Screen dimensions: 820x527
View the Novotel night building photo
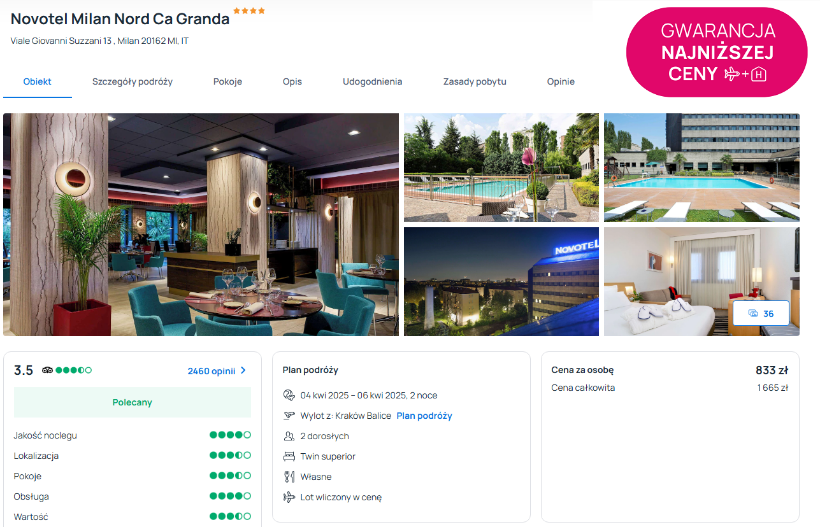501,281
